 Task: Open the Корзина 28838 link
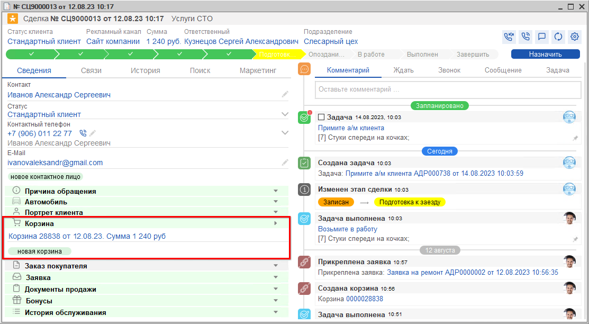pyautogui.click(x=87, y=236)
